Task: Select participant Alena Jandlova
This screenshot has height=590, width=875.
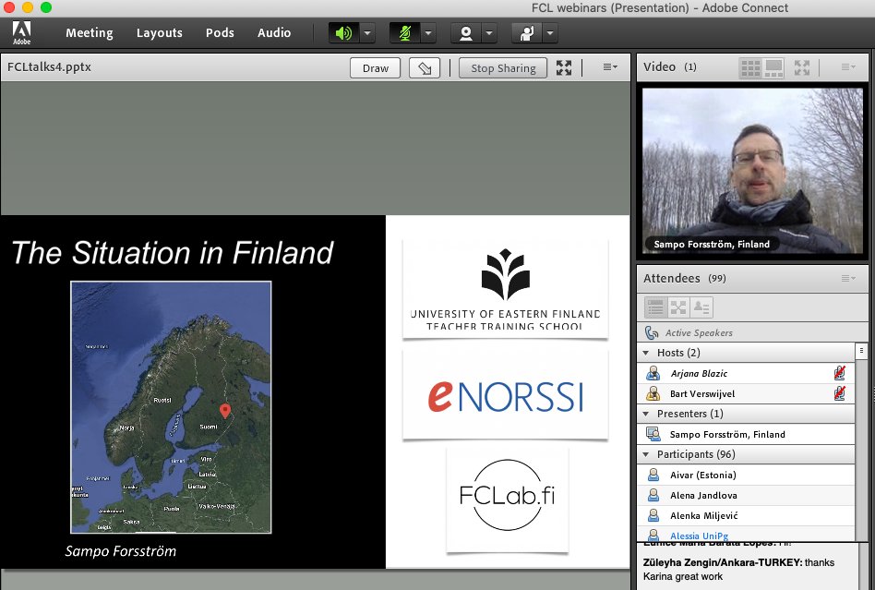Action: coord(746,496)
